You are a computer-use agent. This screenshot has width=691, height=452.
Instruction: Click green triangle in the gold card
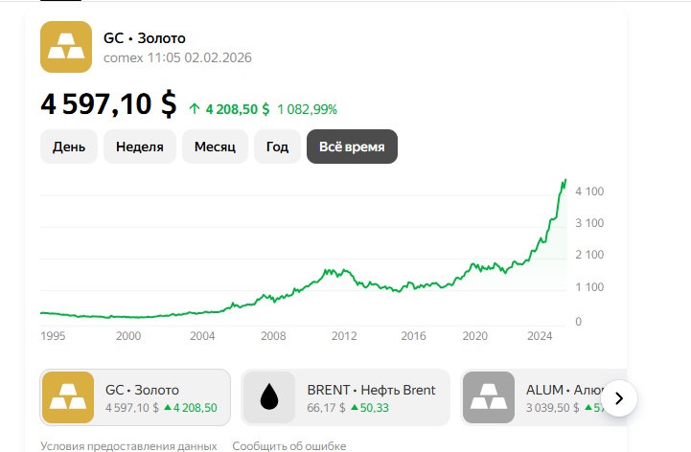tap(168, 408)
